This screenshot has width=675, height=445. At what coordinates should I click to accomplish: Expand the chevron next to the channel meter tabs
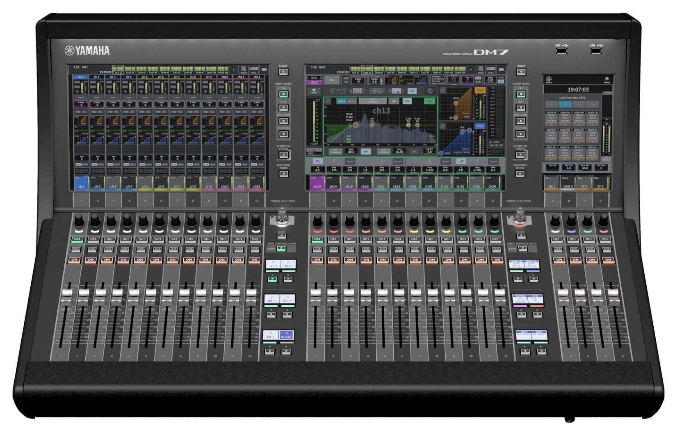point(470,69)
